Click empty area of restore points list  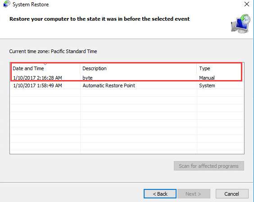tap(127, 121)
